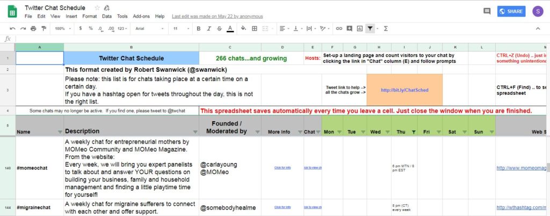Click 'Click for info' in #momeochat row
This screenshot has width=550, height=216.
click(x=283, y=168)
